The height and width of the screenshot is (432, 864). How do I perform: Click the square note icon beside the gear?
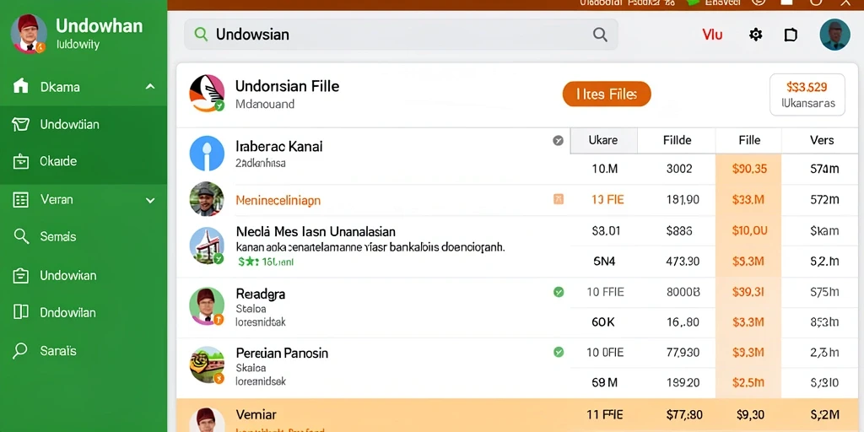click(x=791, y=35)
